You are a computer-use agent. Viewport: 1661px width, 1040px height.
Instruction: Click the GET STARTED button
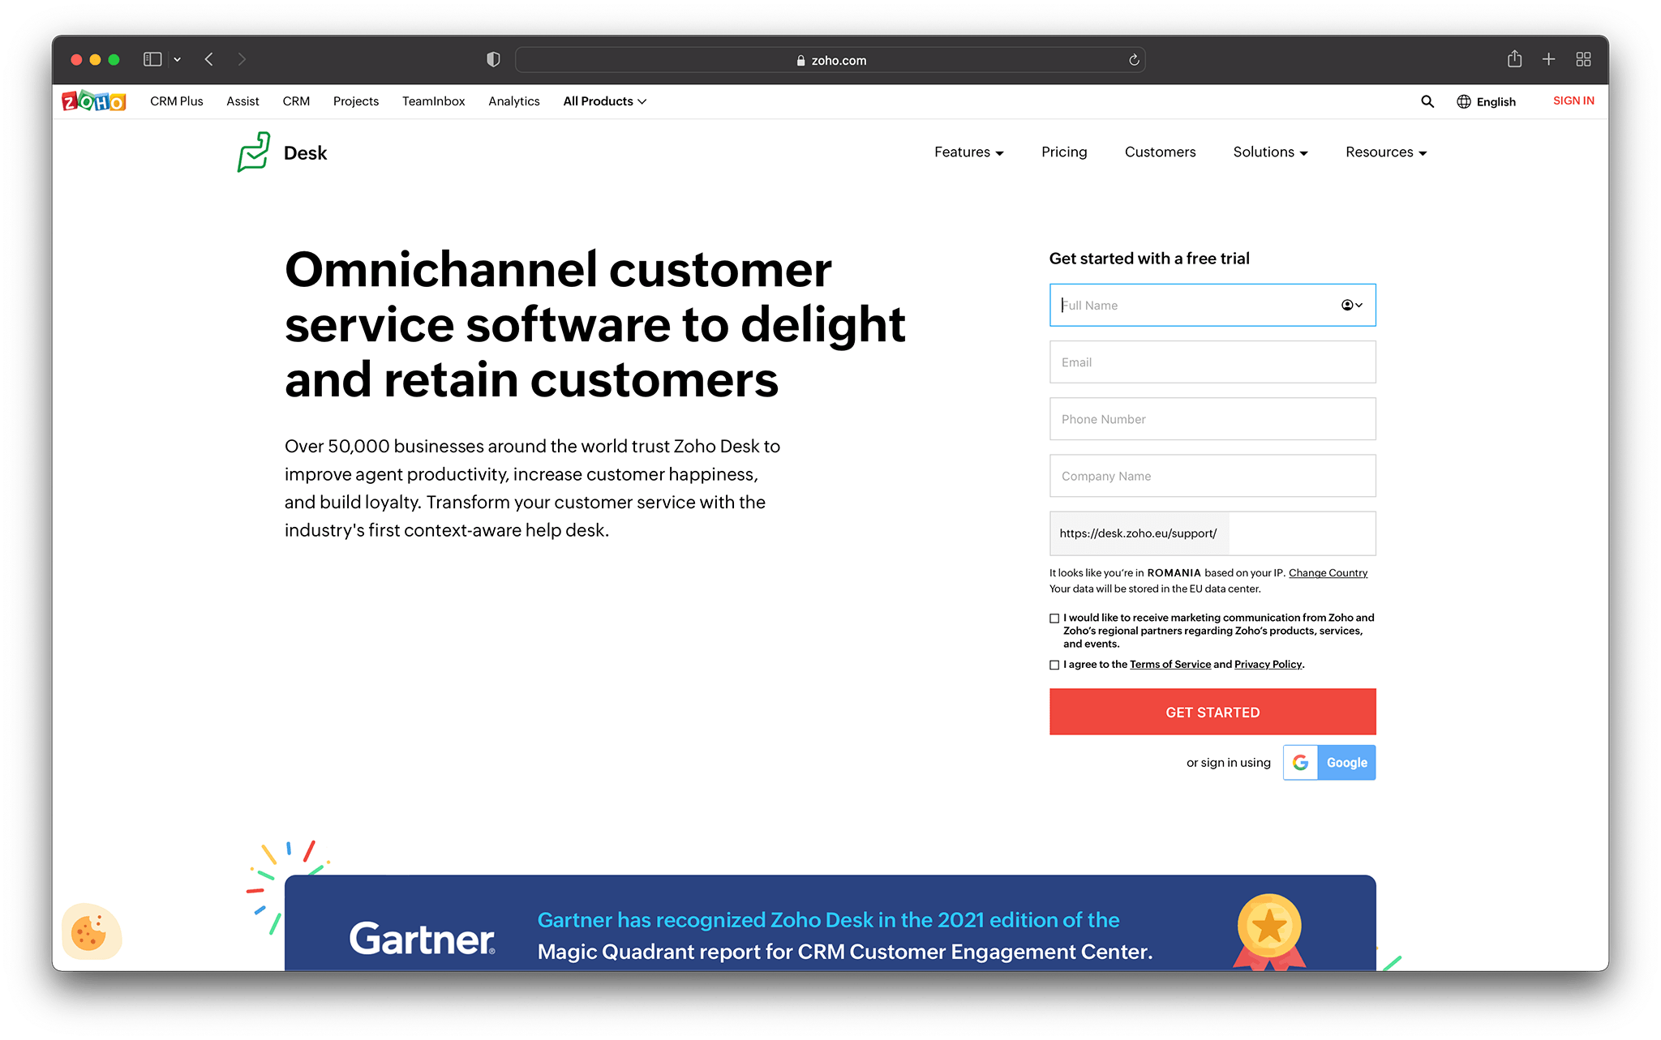pos(1212,712)
